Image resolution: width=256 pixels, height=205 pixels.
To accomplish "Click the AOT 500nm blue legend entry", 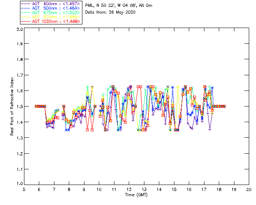I will tap(51, 8).
